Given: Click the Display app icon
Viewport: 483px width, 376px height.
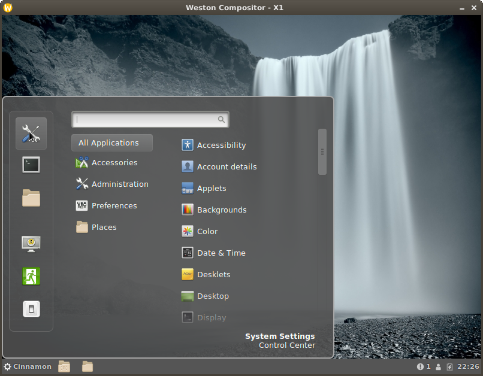Looking at the screenshot, I should click(x=188, y=317).
